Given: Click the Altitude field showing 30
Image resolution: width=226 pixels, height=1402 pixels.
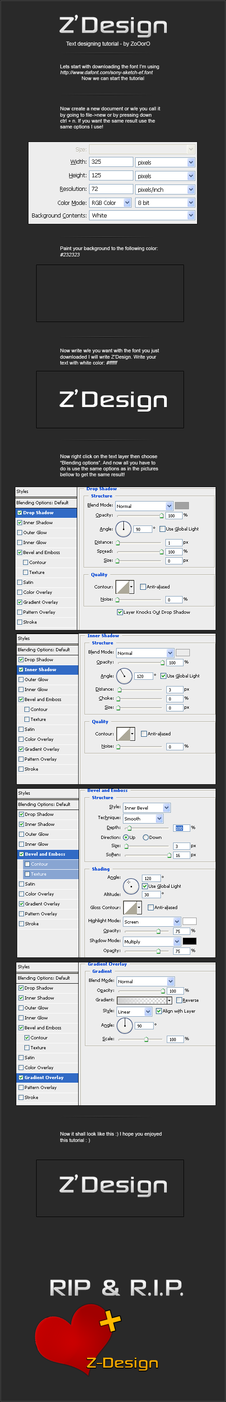Looking at the screenshot, I should click(x=151, y=895).
